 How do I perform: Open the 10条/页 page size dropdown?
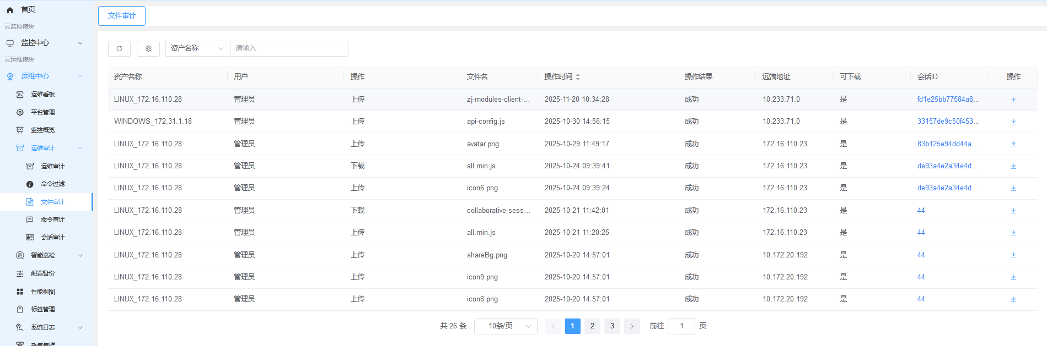[506, 326]
